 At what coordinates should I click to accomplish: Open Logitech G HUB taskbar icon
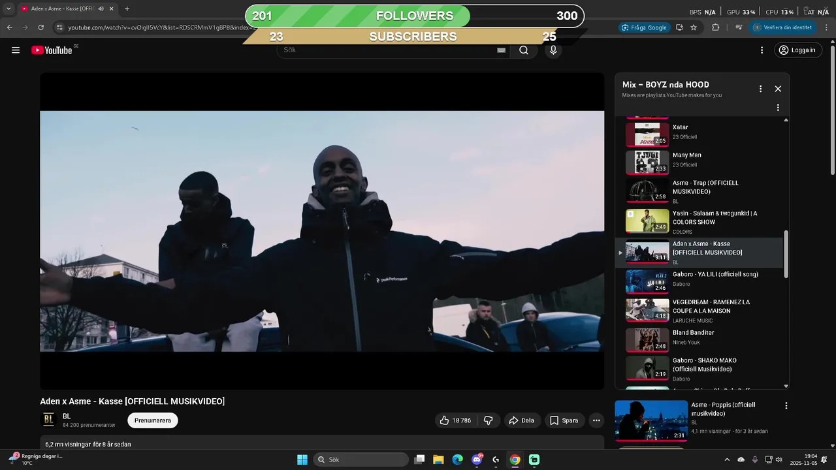tap(496, 460)
